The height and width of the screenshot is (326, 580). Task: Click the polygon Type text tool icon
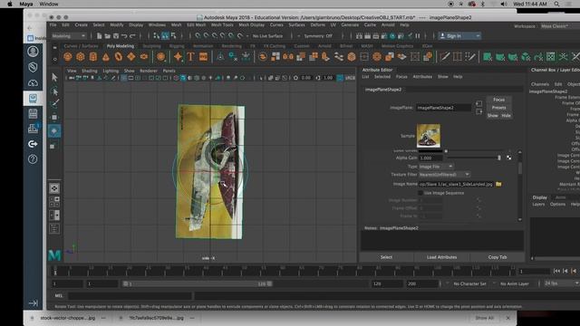pos(190,56)
